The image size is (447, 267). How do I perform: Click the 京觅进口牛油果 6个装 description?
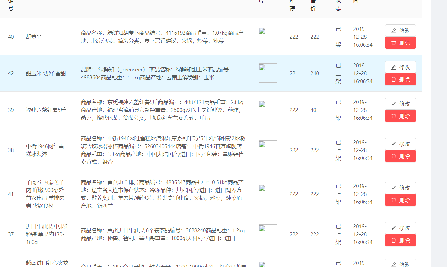pyautogui.click(x=163, y=234)
